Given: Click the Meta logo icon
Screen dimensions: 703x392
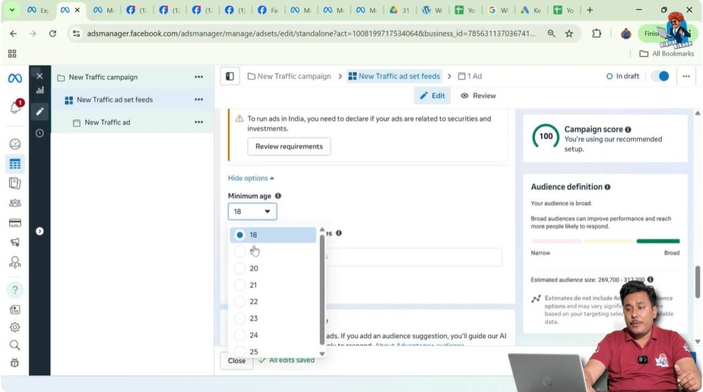Looking at the screenshot, I should pyautogui.click(x=14, y=78).
